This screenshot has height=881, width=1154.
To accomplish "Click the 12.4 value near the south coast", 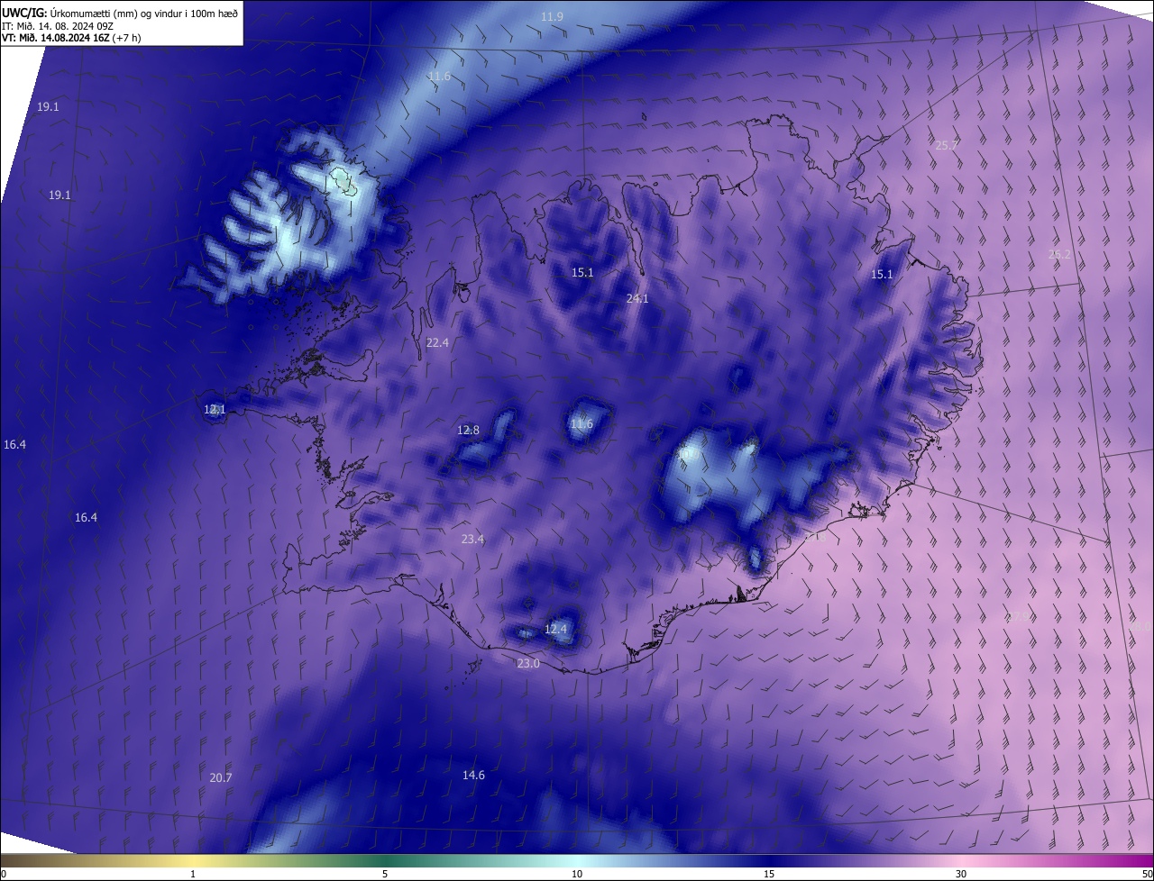I will (556, 629).
